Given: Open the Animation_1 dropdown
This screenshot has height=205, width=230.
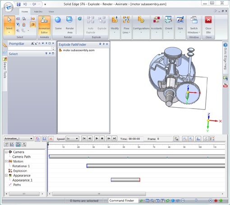Looking at the screenshot, I should point(18,138).
